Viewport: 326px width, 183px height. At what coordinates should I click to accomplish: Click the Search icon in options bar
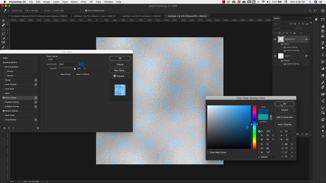pyautogui.click(x=310, y=11)
